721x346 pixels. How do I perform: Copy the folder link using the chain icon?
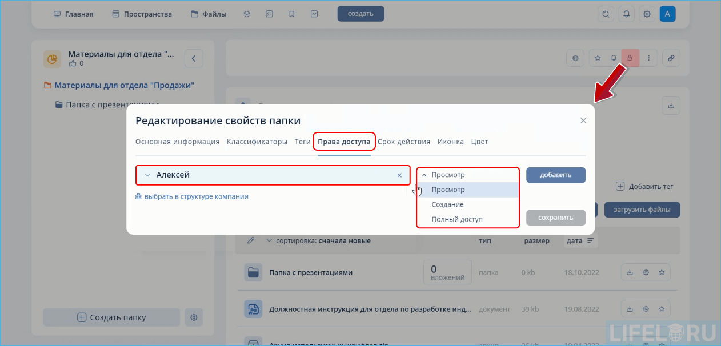[x=671, y=58]
